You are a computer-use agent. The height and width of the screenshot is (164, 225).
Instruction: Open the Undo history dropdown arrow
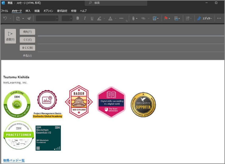[x=10, y=19]
